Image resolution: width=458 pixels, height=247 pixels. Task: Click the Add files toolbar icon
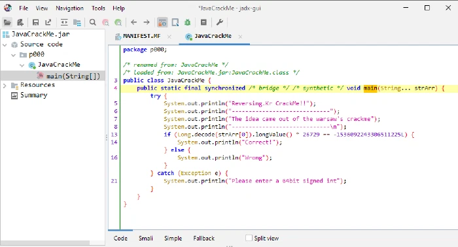20,22
